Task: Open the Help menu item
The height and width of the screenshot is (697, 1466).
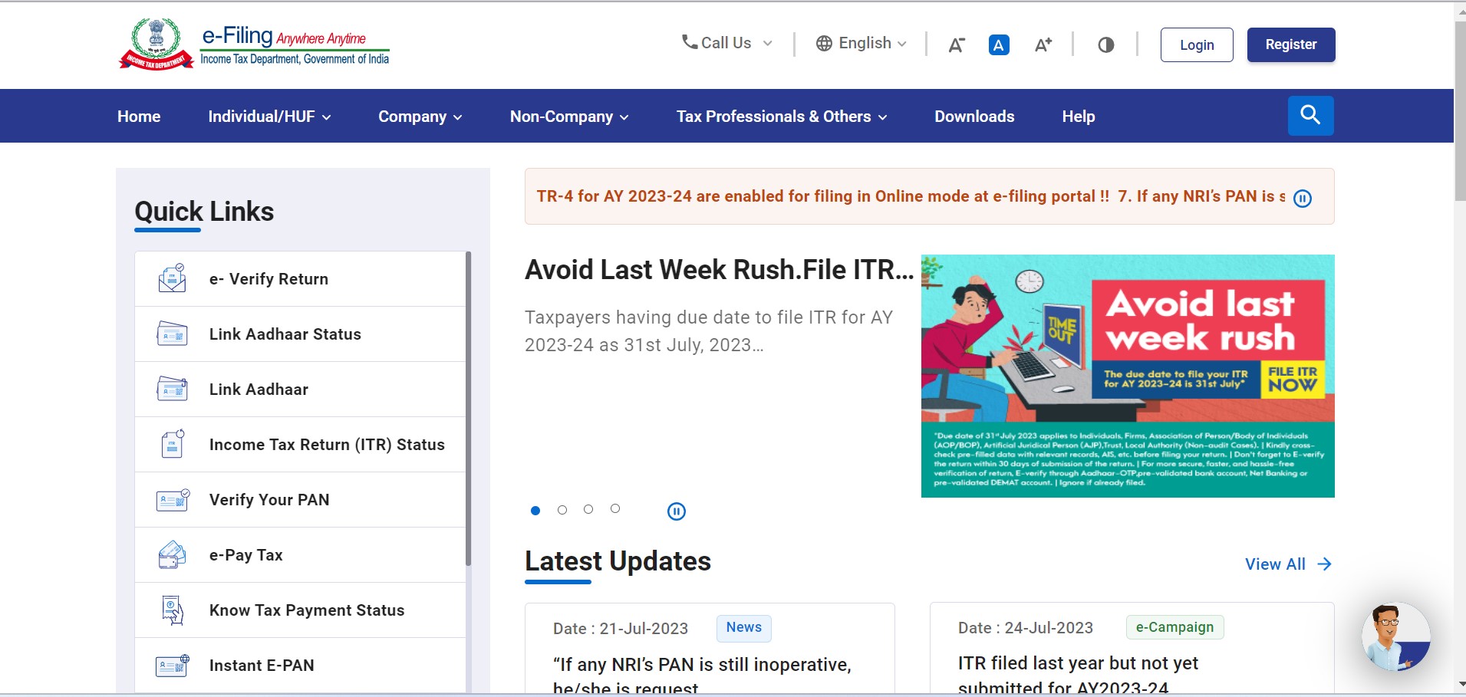Action: click(1078, 117)
